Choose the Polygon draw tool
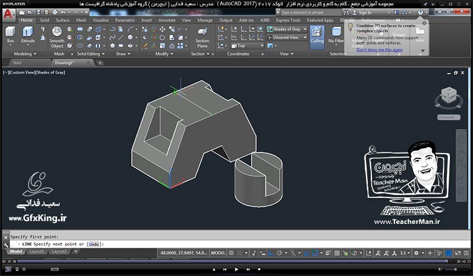 coord(112,46)
